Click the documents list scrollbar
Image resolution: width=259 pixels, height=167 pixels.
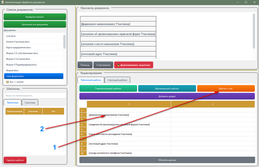pos(64,42)
